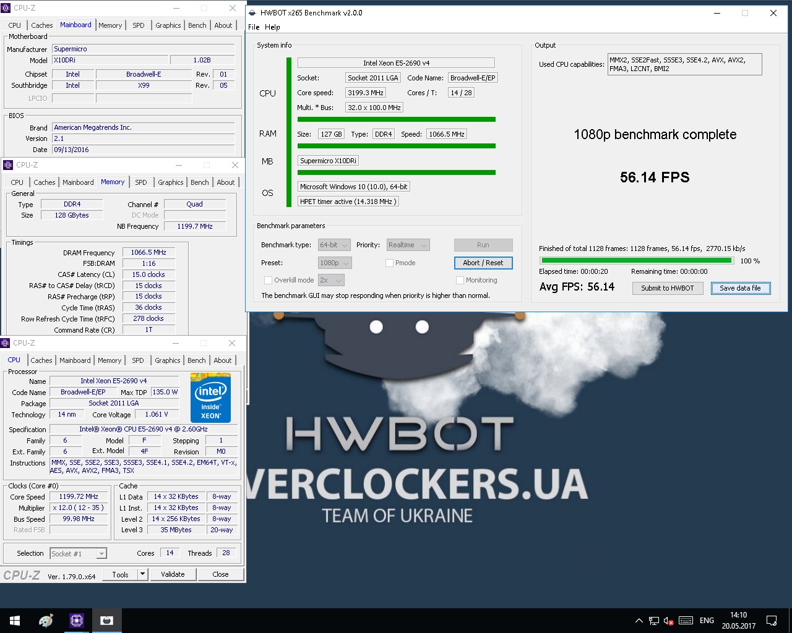Switch to CPU-Z taskbar icon
The height and width of the screenshot is (633, 792).
click(x=76, y=621)
